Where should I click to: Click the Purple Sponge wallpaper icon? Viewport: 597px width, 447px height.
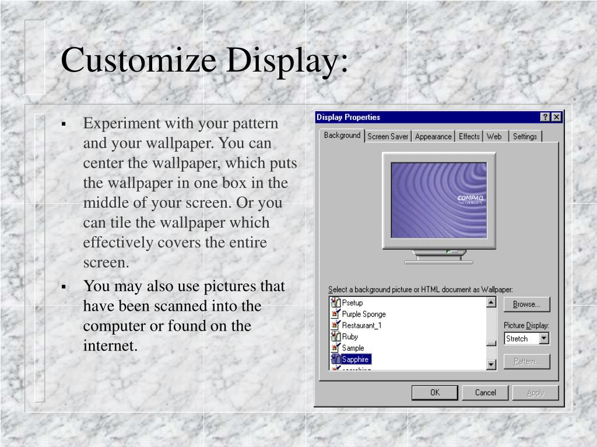click(335, 314)
